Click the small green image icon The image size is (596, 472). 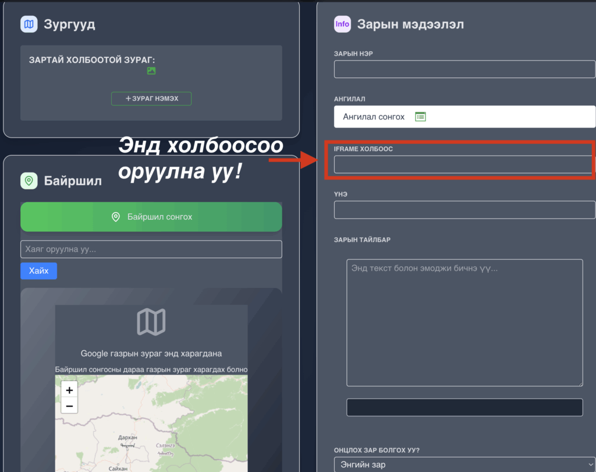[x=151, y=71]
